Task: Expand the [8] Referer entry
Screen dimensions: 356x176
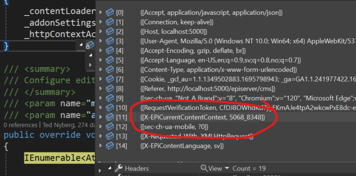Action: pyautogui.click(x=101, y=89)
